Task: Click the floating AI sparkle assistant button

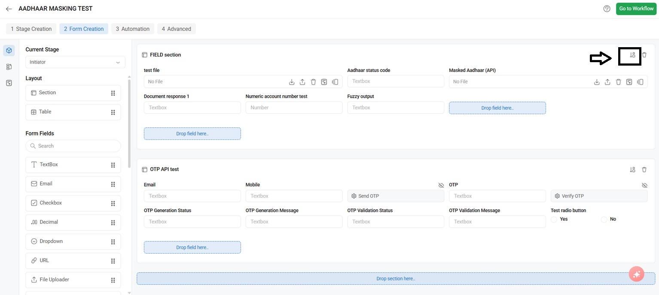Action: pos(636,274)
